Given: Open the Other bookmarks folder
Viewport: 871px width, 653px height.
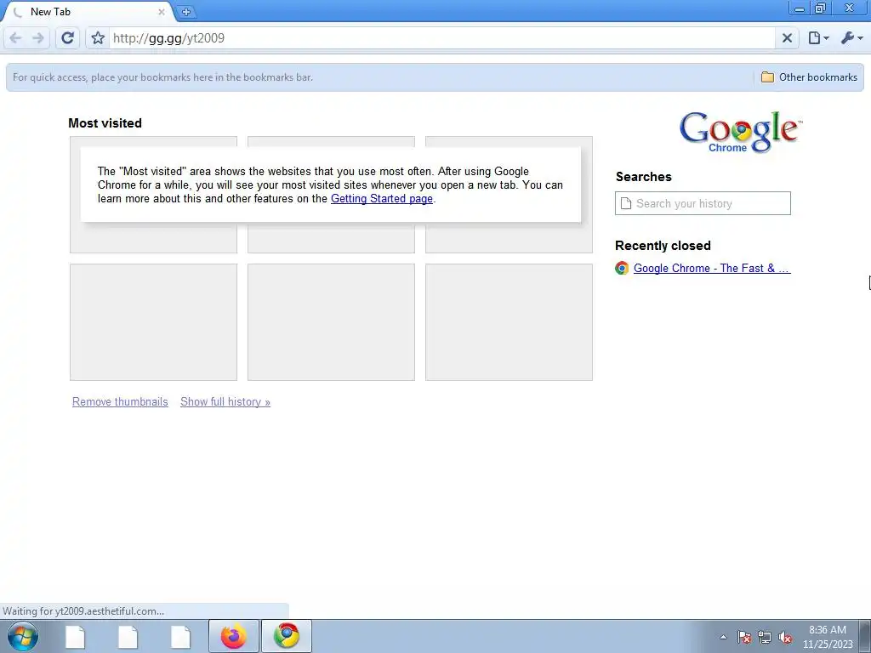Looking at the screenshot, I should (809, 77).
